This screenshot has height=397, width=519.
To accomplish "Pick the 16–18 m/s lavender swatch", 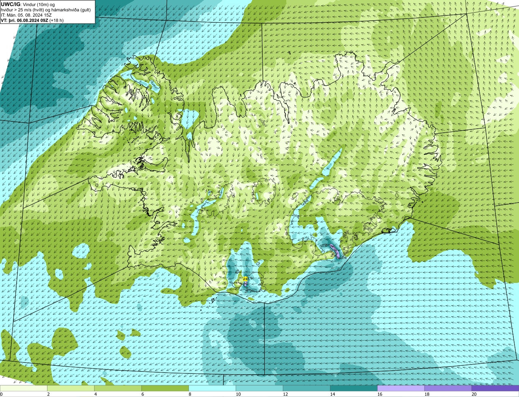I will pyautogui.click(x=401, y=388).
